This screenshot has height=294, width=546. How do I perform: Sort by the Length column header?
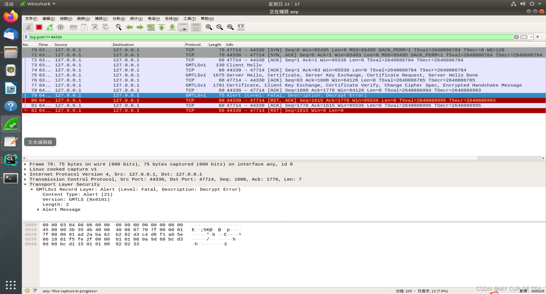coord(216,45)
